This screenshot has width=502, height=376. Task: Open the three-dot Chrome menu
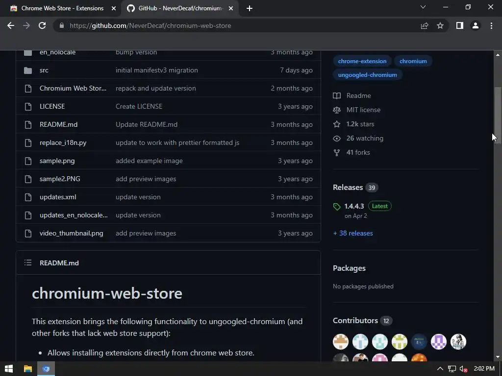pos(491,25)
